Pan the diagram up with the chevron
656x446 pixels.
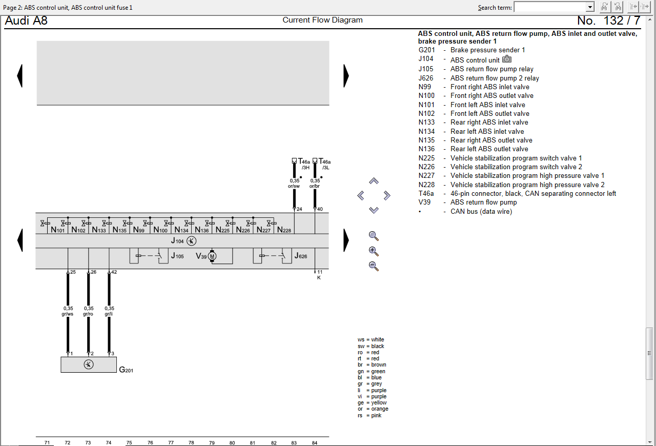pyautogui.click(x=374, y=181)
